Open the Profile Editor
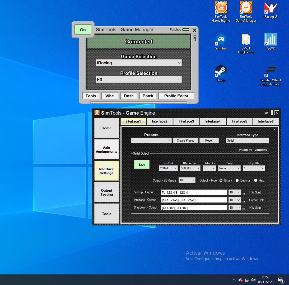The image size is (289, 285). coord(176,96)
